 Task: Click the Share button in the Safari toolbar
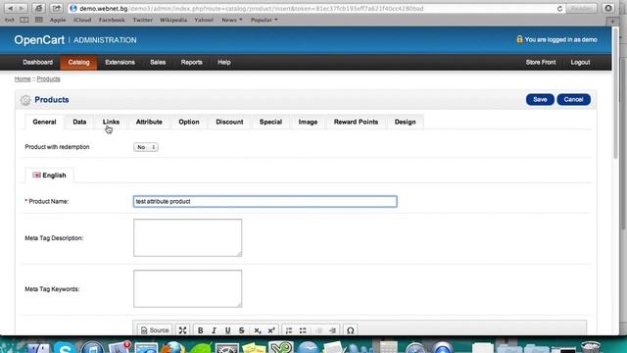click(x=57, y=9)
